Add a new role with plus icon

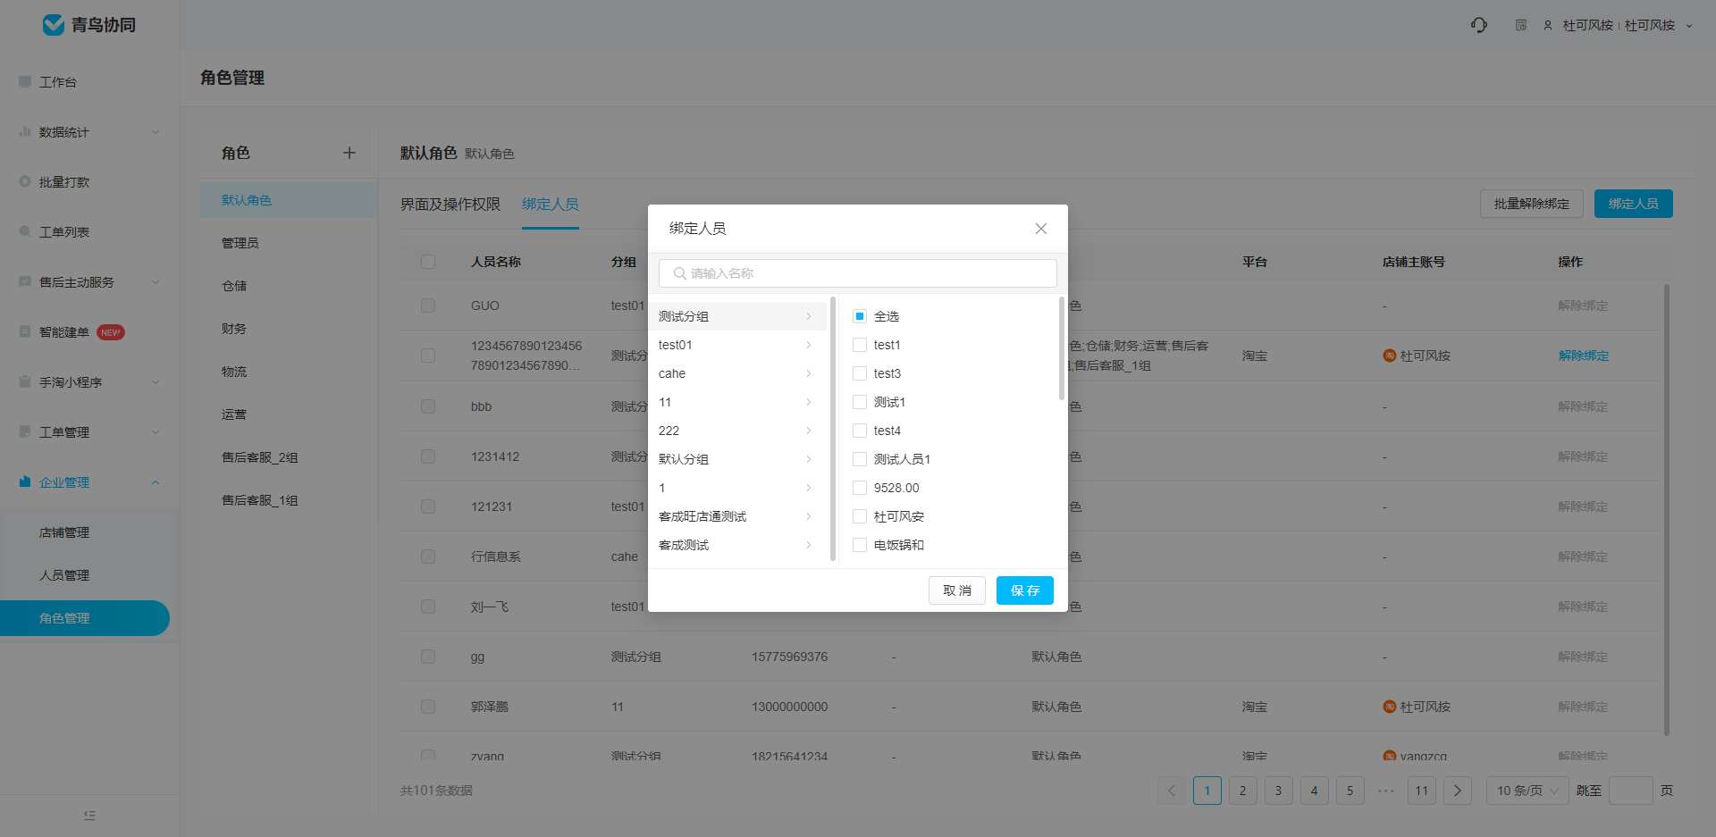[x=349, y=153]
